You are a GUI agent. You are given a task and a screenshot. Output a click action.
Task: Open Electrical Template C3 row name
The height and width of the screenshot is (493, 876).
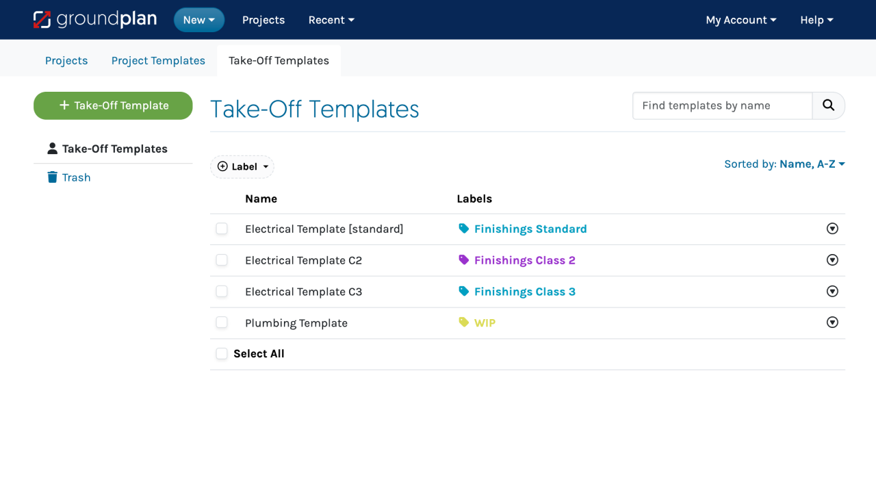click(x=303, y=292)
